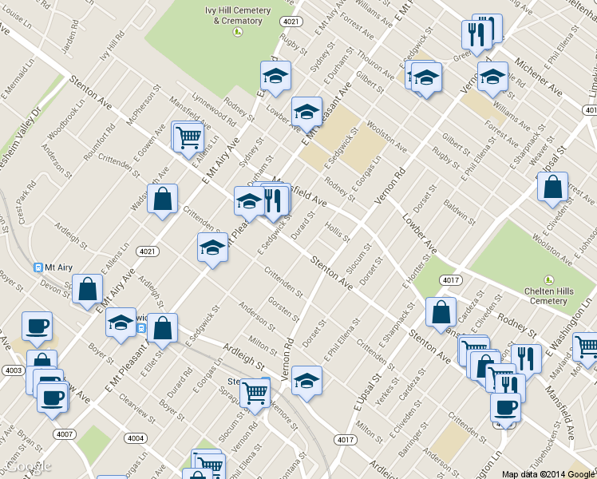The width and height of the screenshot is (597, 479).
Task: Select the shopping bag marker near E Hortter St
Action: coord(441,312)
